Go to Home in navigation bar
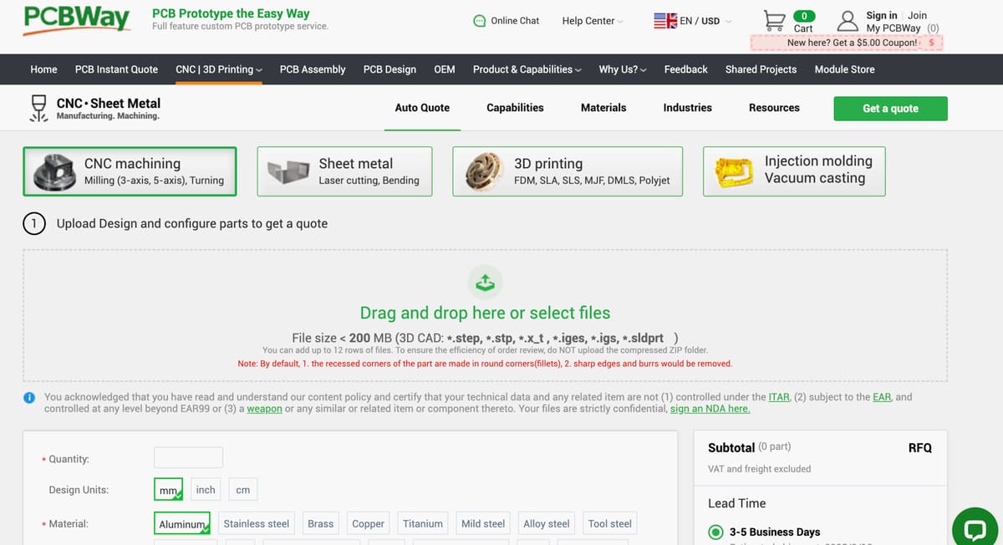Image resolution: width=1003 pixels, height=545 pixels. [x=43, y=69]
